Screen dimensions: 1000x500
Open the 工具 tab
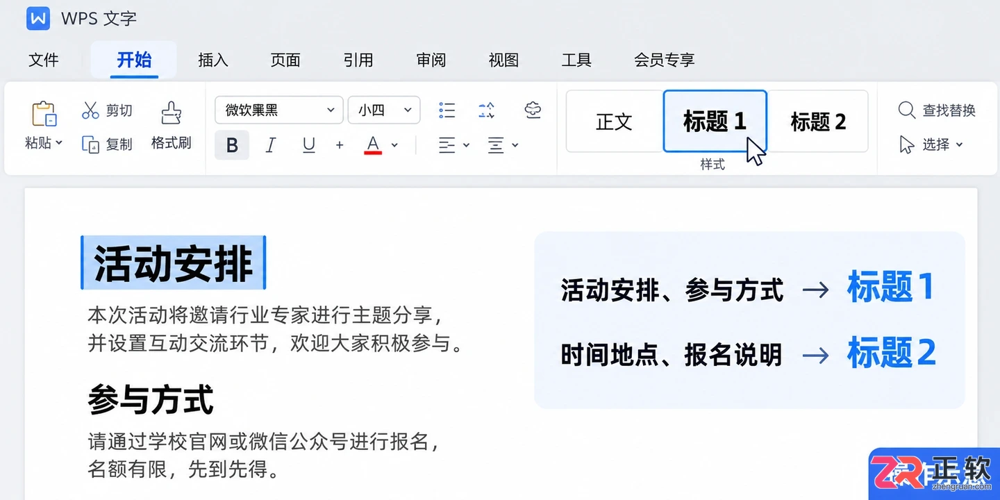pos(576,60)
